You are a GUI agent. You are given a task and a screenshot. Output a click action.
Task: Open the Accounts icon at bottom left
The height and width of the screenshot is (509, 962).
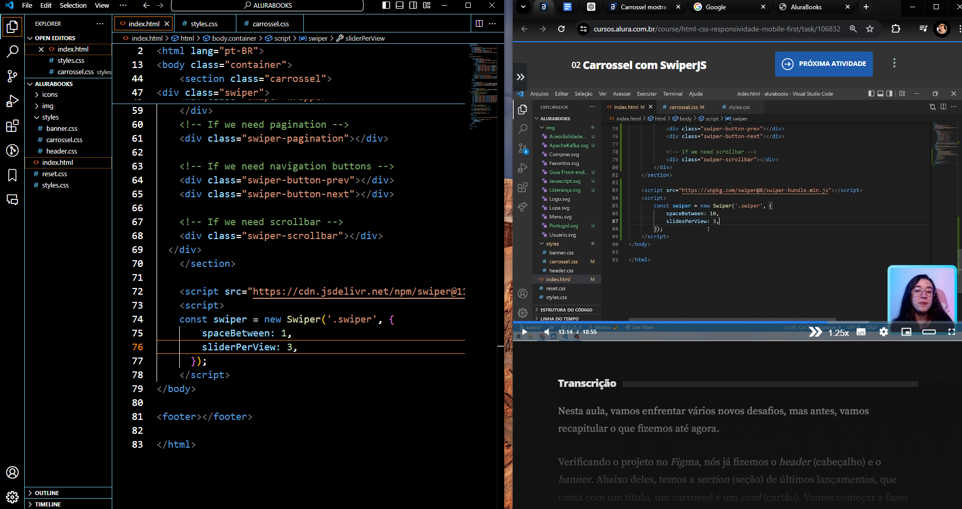[12, 472]
